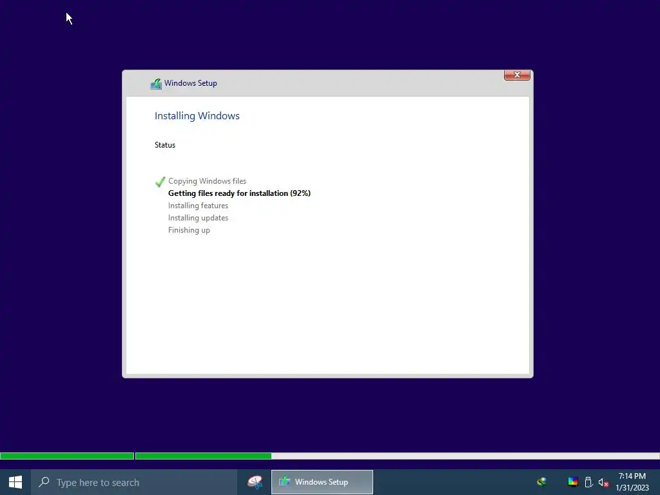The image size is (660, 495).
Task: Close the Windows Setup dialog
Action: 517,75
